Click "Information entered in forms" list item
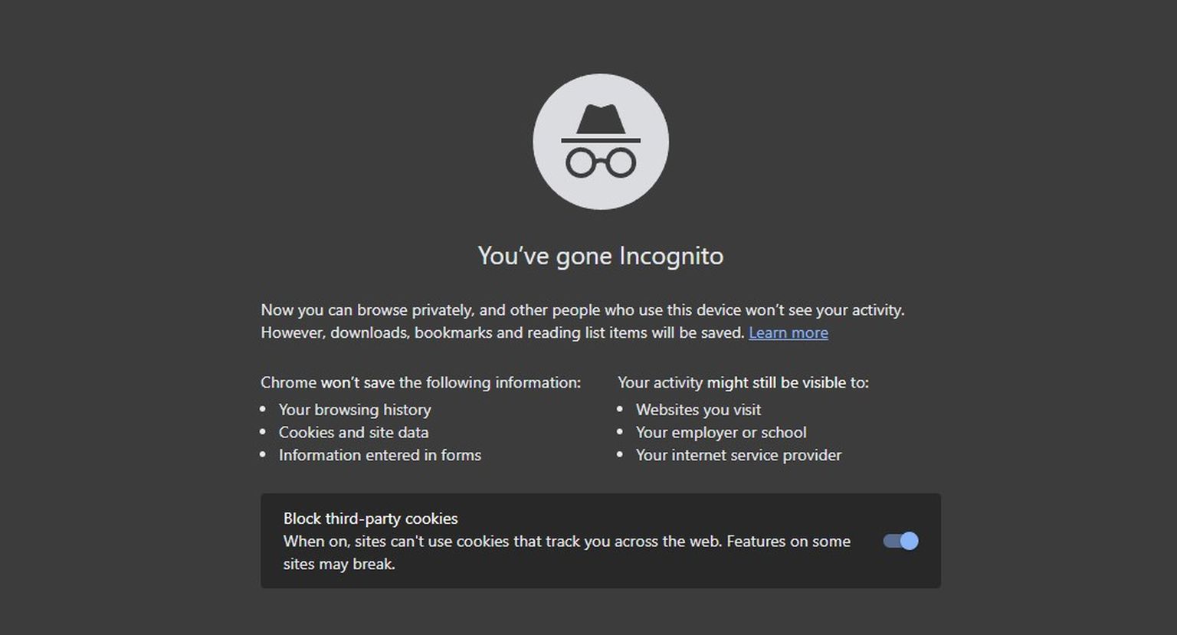The image size is (1177, 635). point(380,455)
